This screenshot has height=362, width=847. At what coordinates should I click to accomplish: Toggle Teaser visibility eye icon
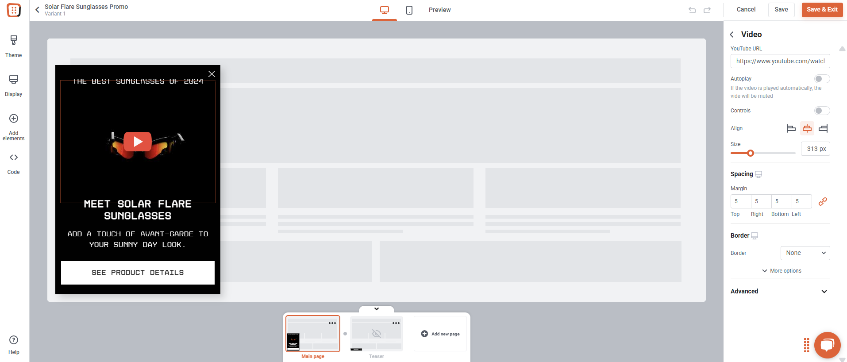point(377,334)
